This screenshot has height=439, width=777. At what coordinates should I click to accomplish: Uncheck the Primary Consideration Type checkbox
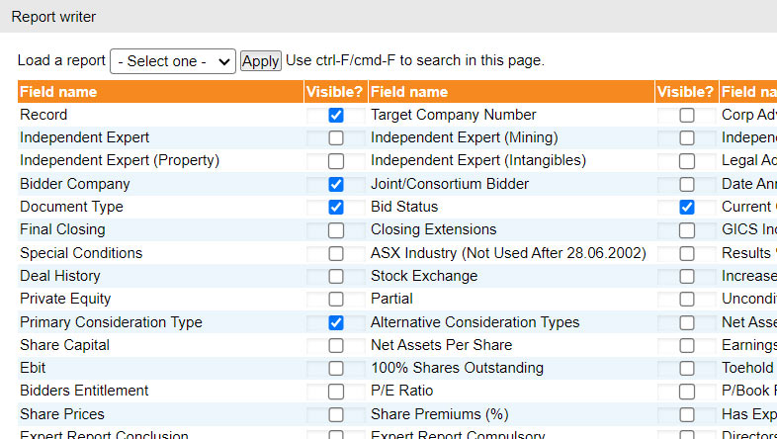click(x=336, y=323)
